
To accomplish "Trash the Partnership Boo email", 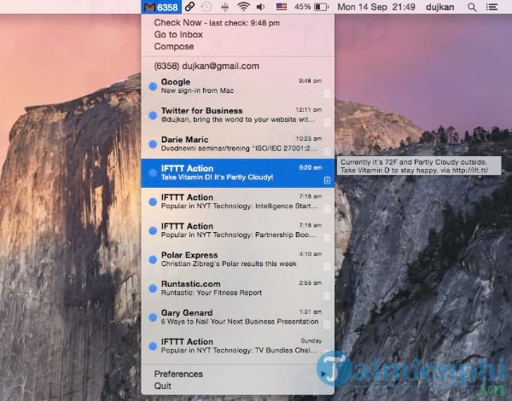I will pyautogui.click(x=327, y=238).
